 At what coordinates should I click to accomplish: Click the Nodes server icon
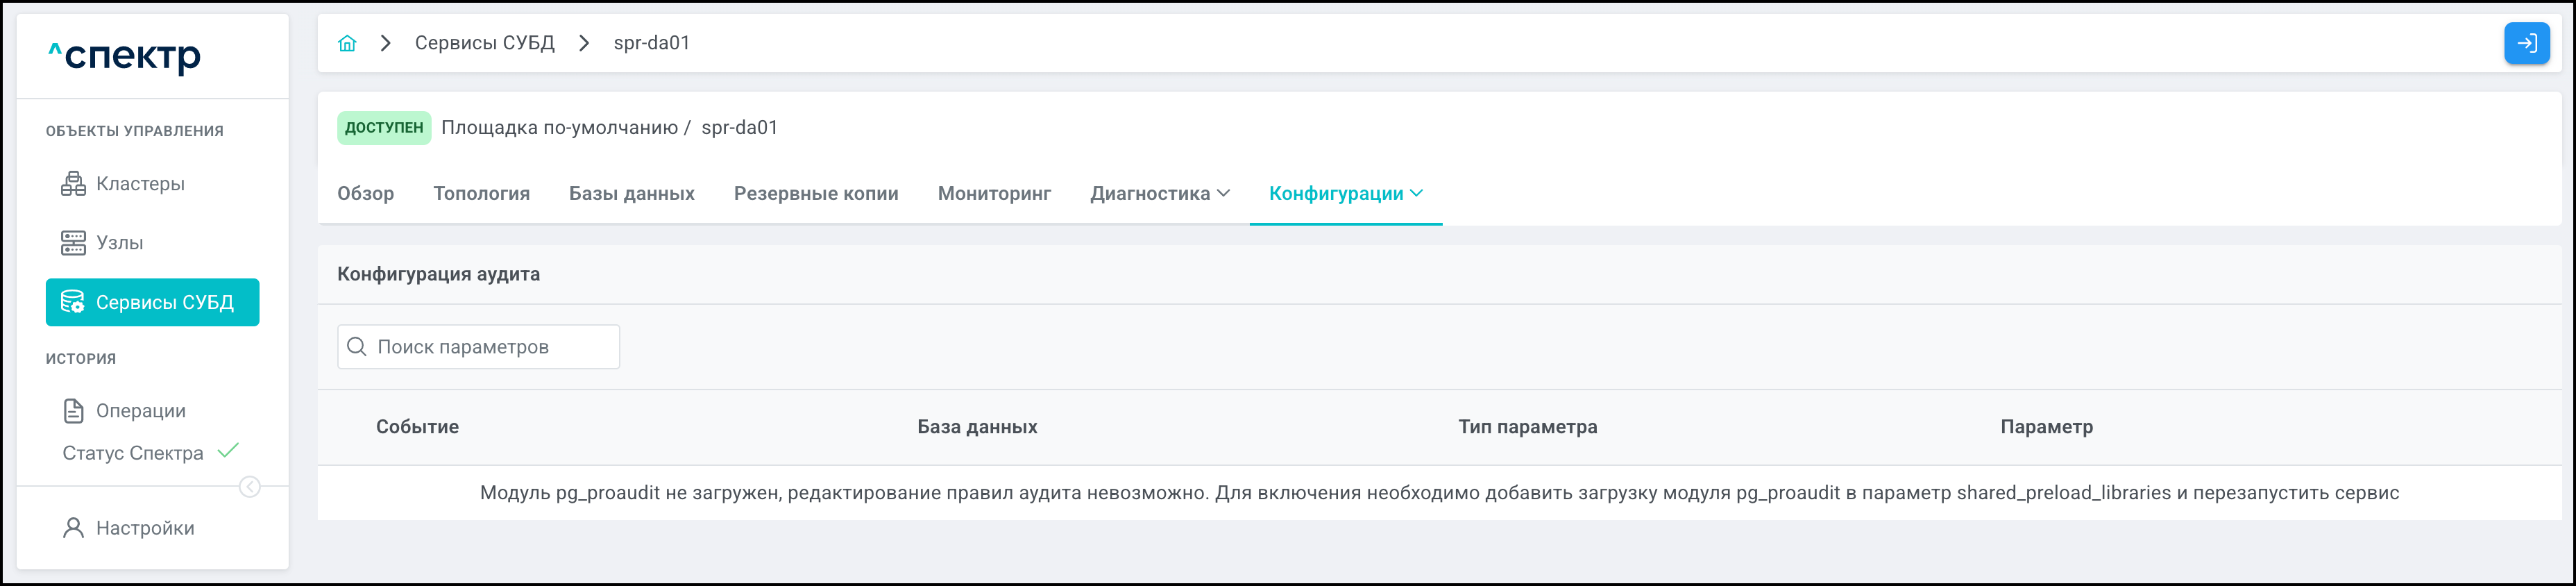pos(73,243)
